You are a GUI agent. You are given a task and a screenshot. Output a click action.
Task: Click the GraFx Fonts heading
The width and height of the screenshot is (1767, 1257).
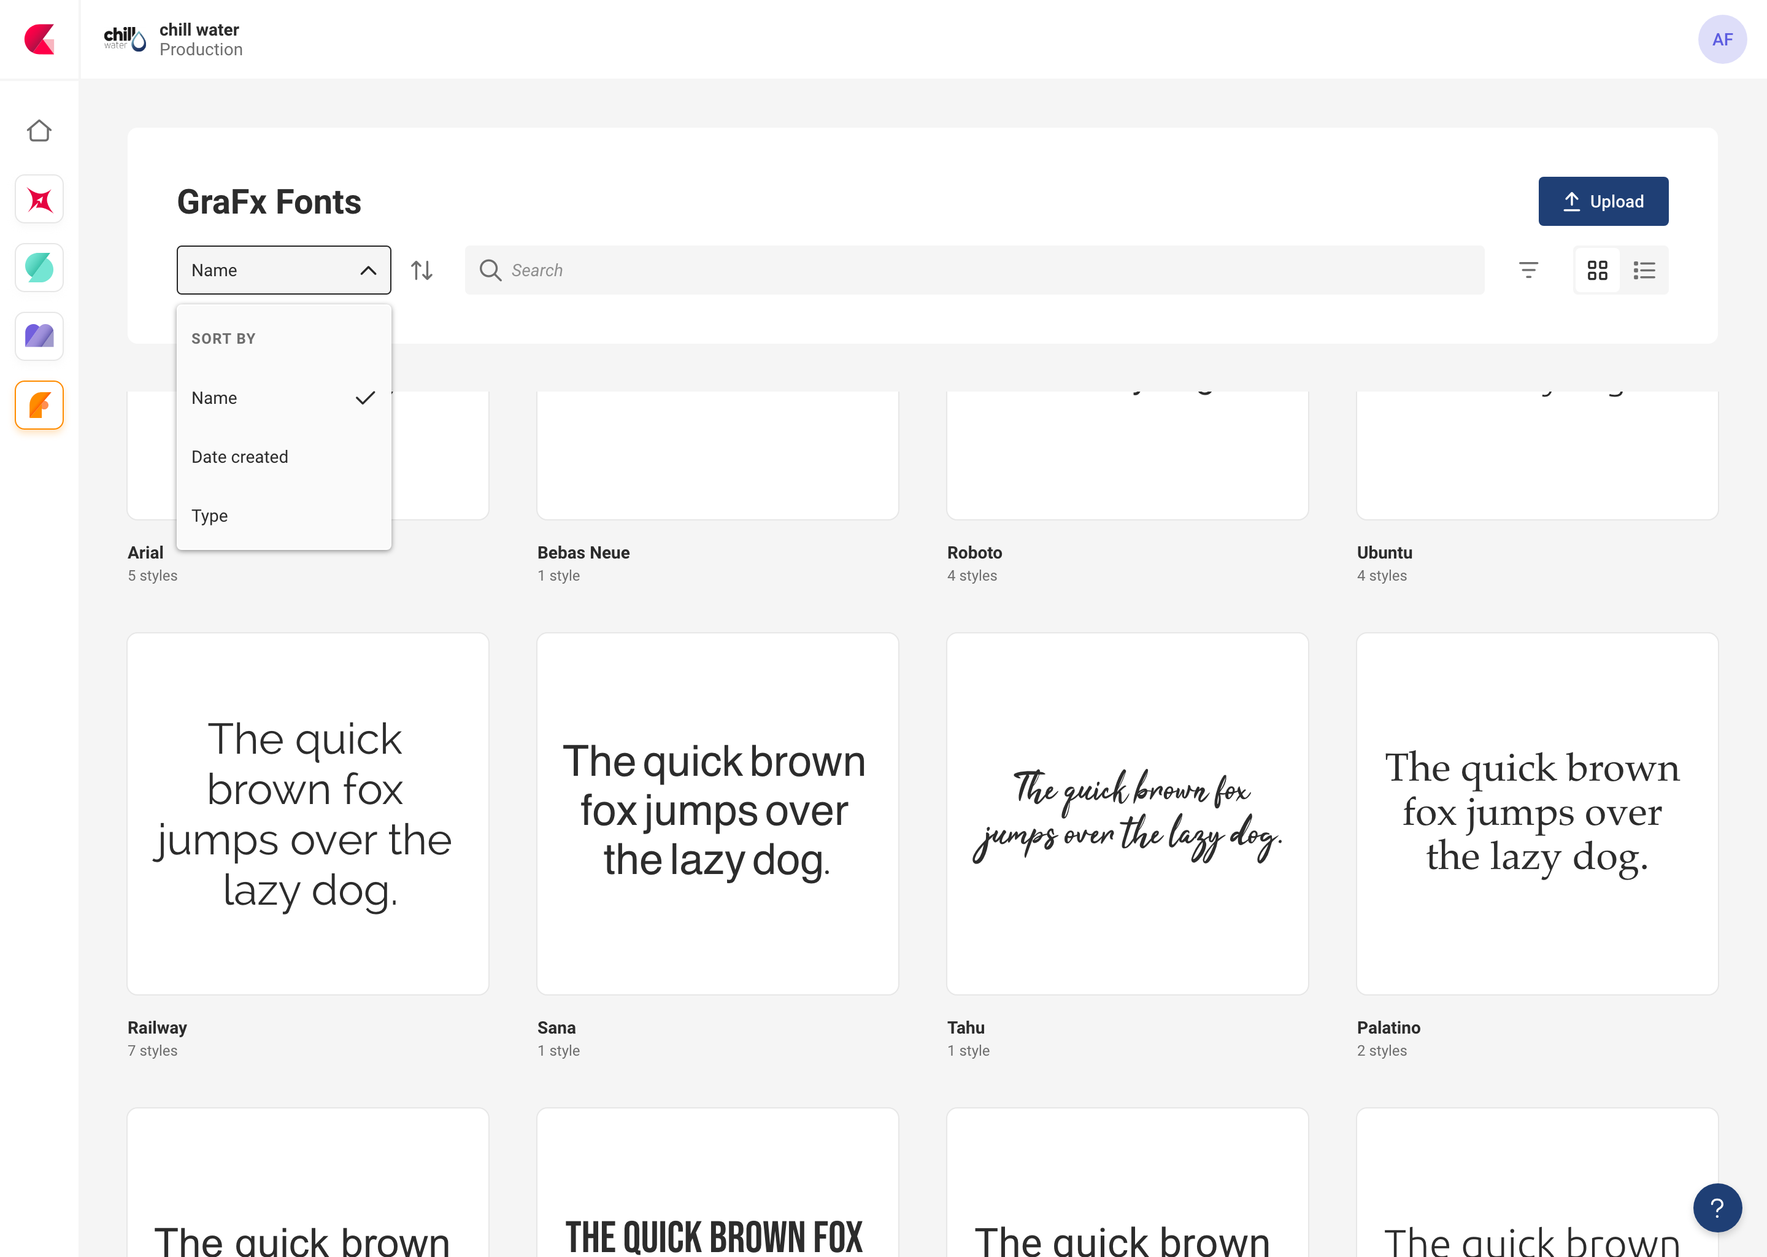[269, 202]
